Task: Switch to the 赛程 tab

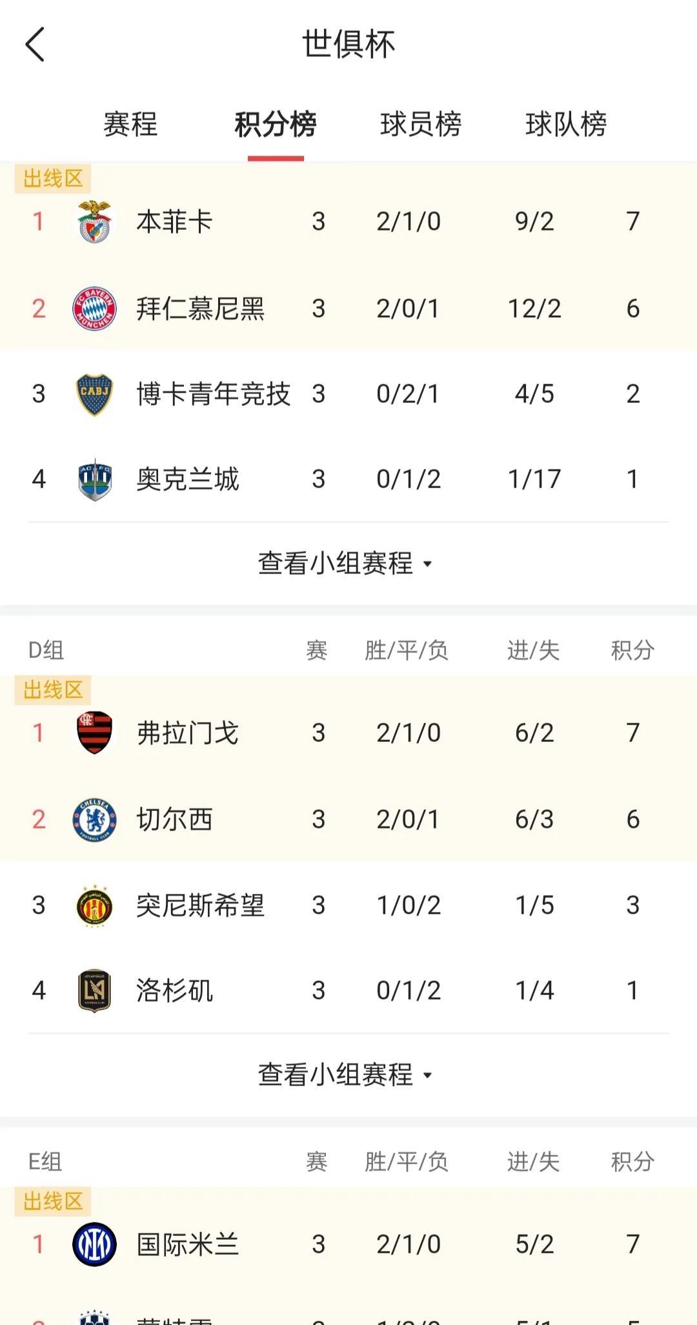Action: [x=130, y=124]
